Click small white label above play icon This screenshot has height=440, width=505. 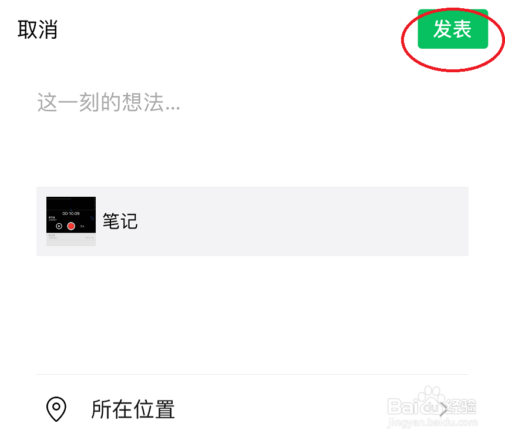coord(52,219)
